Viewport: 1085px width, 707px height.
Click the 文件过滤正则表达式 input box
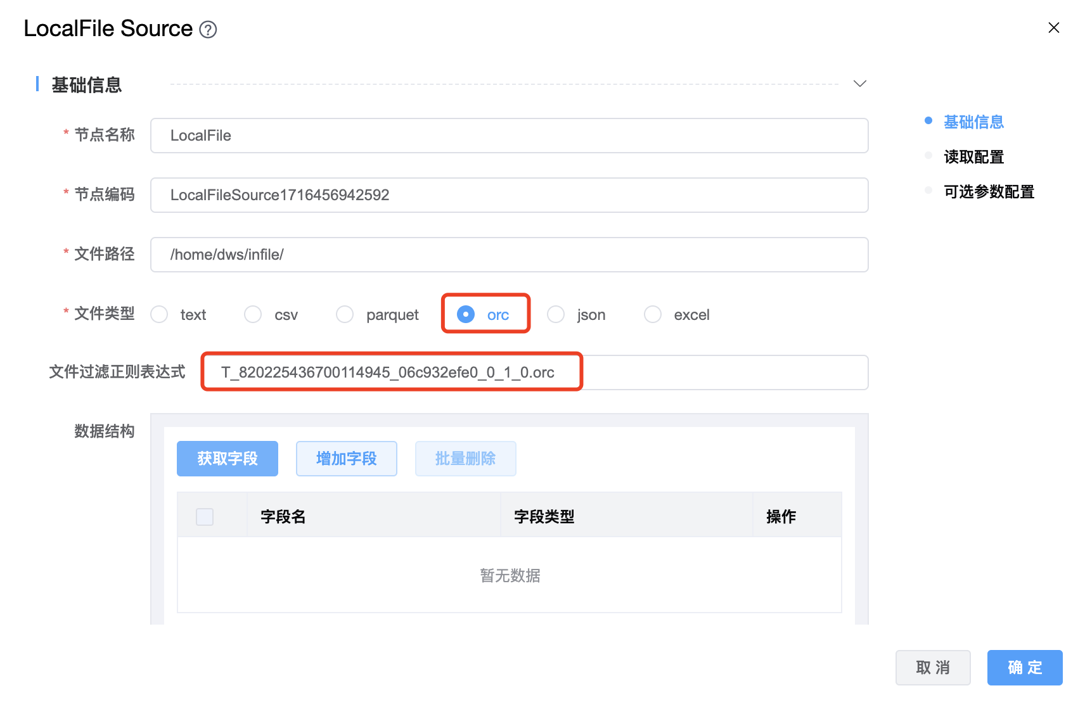click(534, 373)
